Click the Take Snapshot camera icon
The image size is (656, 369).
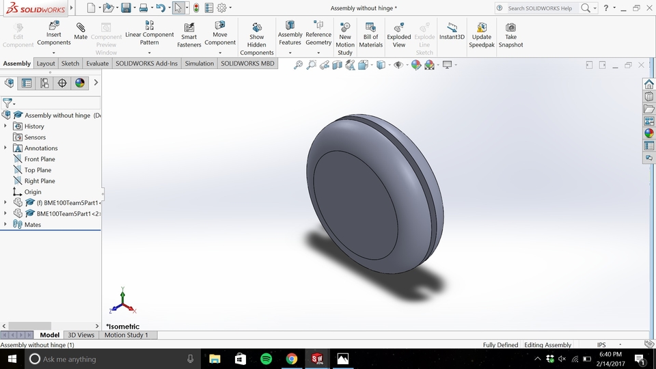coord(510,27)
